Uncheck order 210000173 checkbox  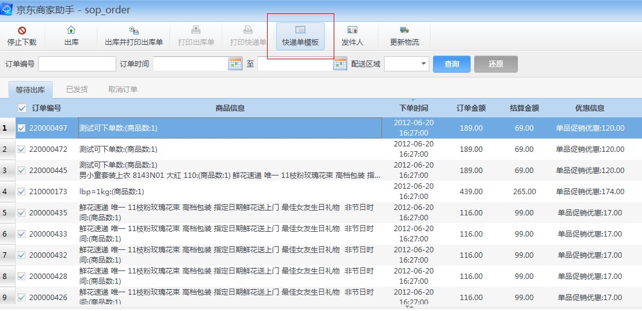(x=22, y=192)
